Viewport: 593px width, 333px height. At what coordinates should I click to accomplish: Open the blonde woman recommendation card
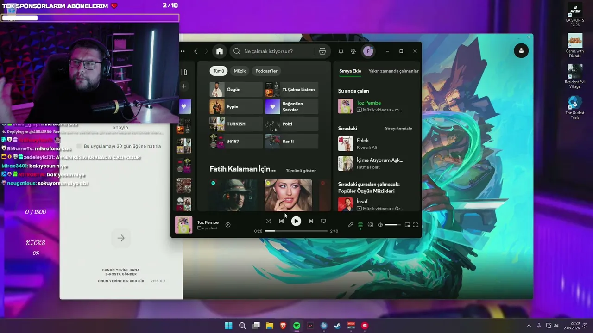click(288, 195)
